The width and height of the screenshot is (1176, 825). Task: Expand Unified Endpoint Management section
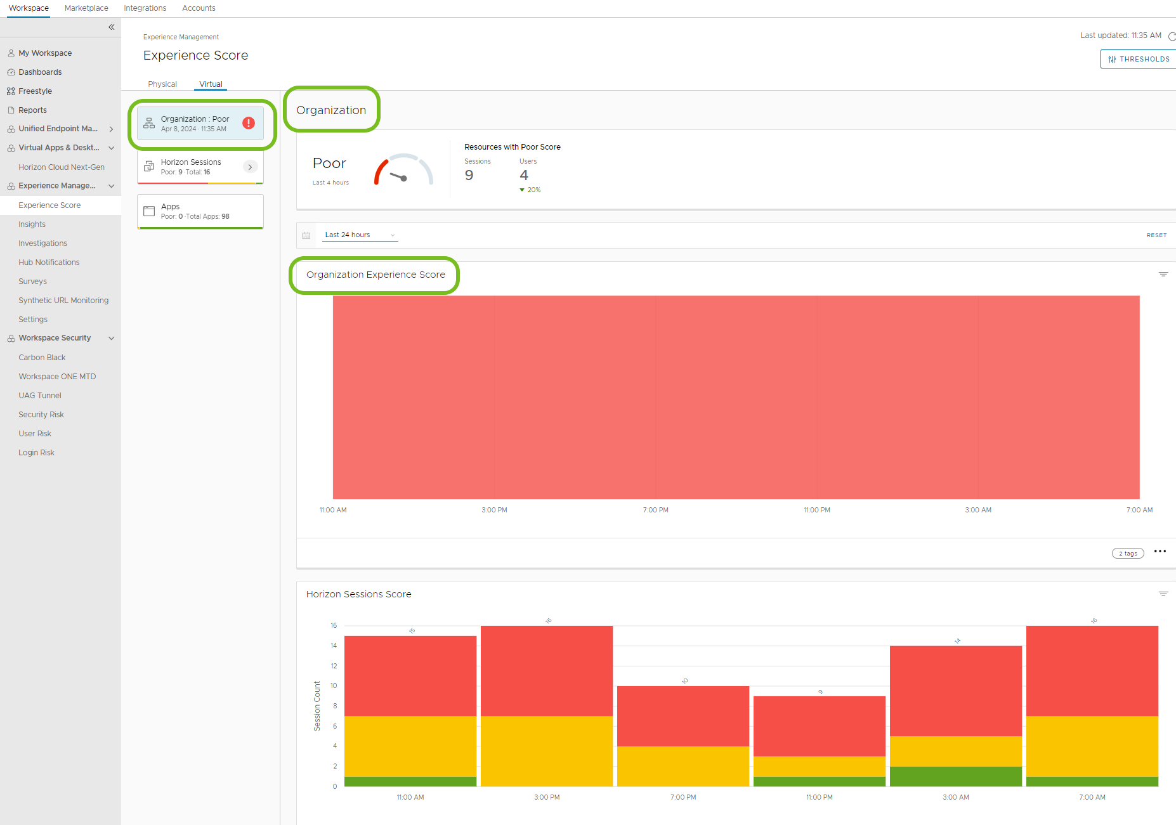[112, 129]
